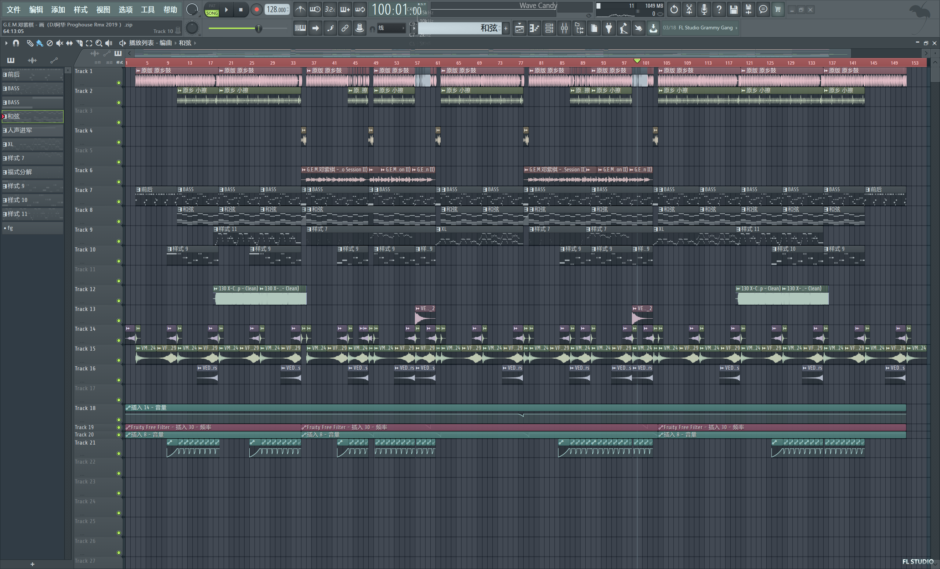Image resolution: width=940 pixels, height=569 pixels.
Task: Click export audio render icon
Action: click(x=748, y=10)
